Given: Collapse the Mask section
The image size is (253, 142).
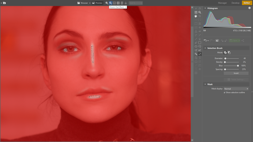Looking at the screenshot, I should coord(205,84).
